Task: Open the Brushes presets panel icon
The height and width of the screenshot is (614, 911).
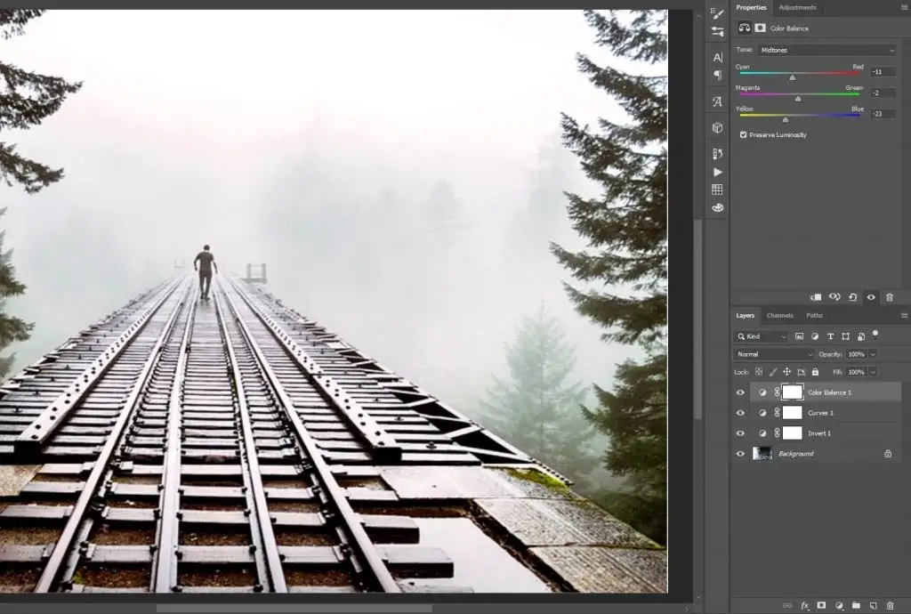Action: tap(718, 32)
